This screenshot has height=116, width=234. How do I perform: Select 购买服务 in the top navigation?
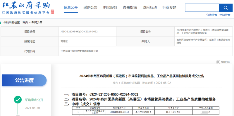(x=110, y=8)
